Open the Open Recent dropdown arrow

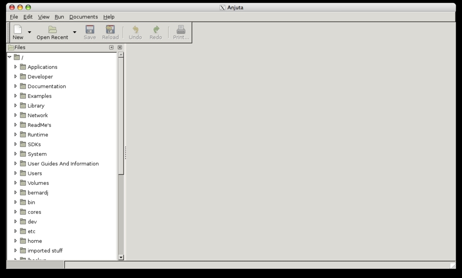click(74, 33)
